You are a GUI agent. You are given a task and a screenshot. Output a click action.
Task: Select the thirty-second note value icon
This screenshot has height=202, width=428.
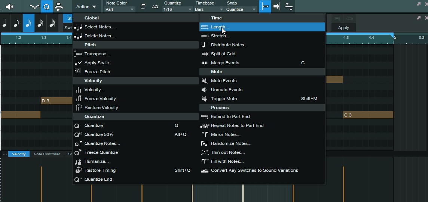[40, 23]
